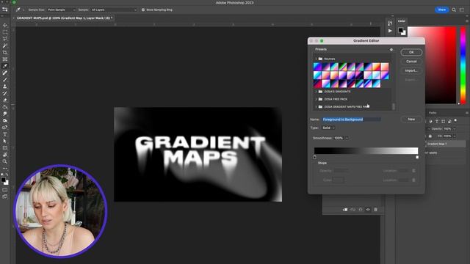The width and height of the screenshot is (470, 264).
Task: Click the search icon in top bar
Action: click(454, 10)
